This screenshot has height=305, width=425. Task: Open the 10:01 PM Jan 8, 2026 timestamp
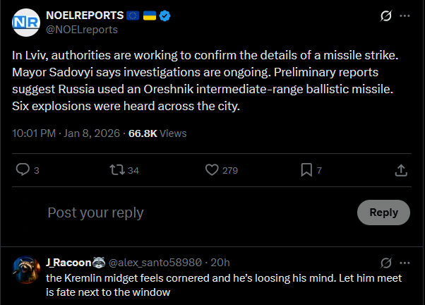65,132
